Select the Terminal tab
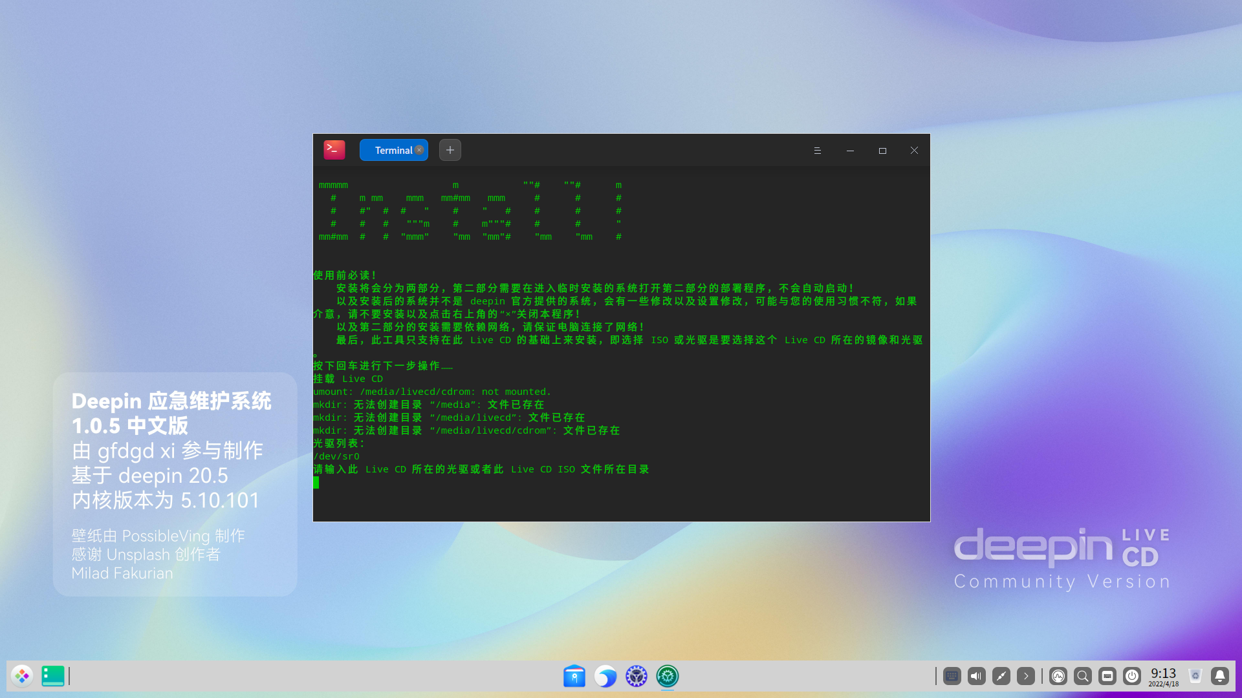 click(x=391, y=151)
